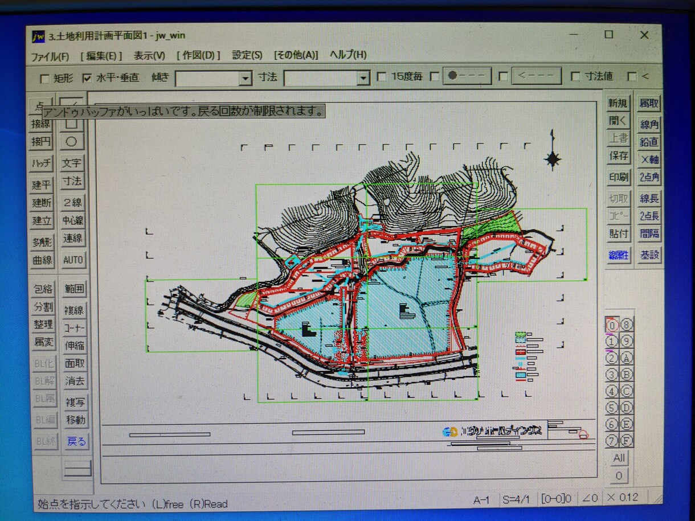Viewport: 695px width, 521px height.
Task: Select layer D button
Action: (626, 408)
